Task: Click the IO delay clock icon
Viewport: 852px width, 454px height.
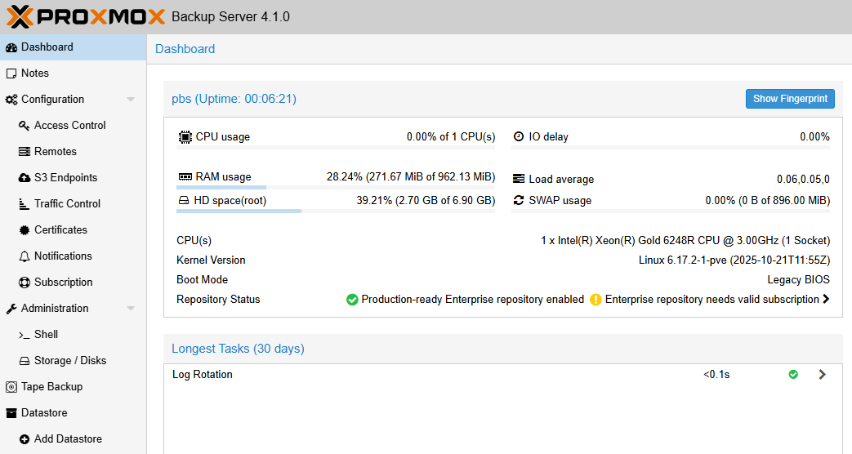Action: coord(519,136)
